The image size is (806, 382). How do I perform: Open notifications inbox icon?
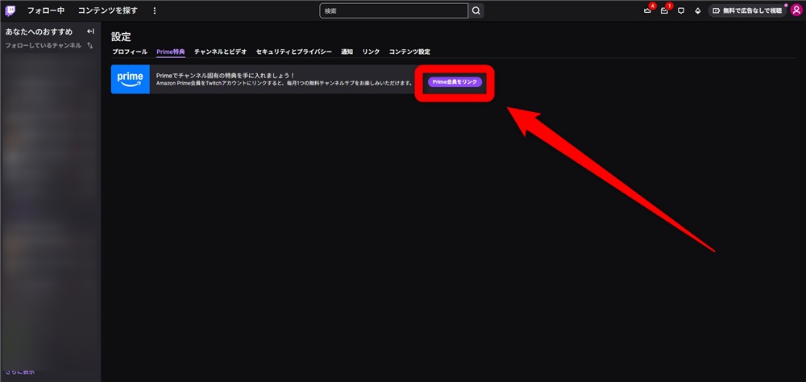(664, 10)
